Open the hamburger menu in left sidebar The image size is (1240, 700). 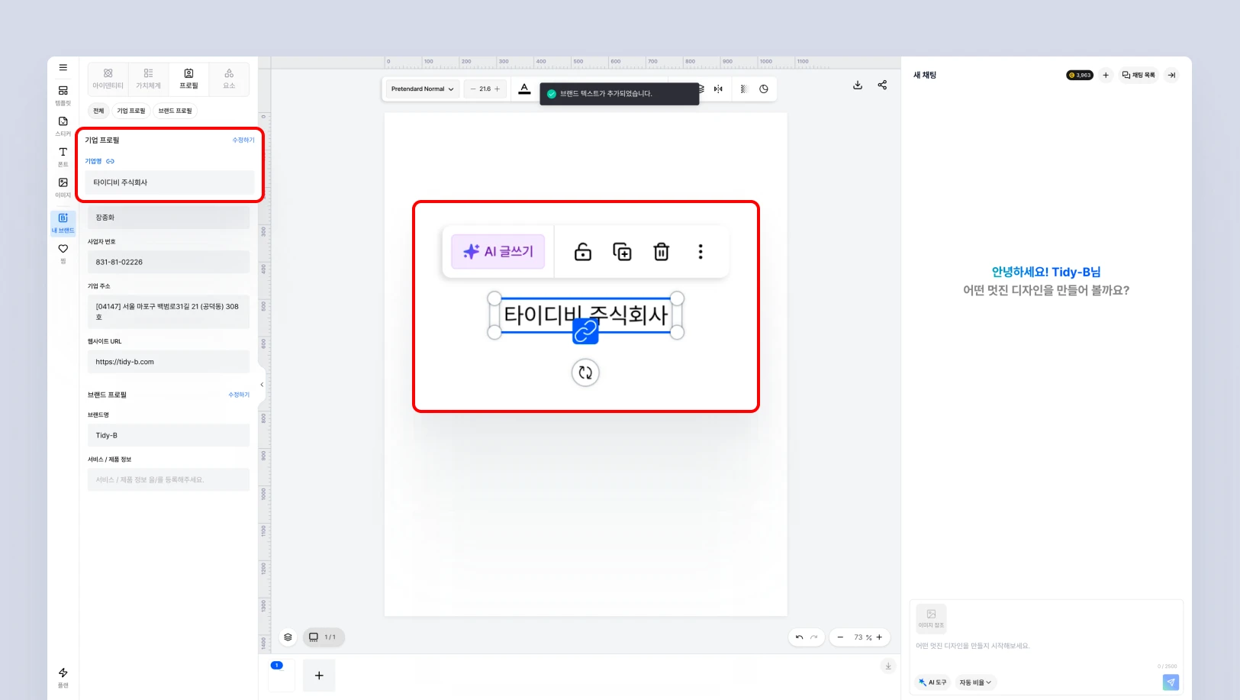[63, 67]
